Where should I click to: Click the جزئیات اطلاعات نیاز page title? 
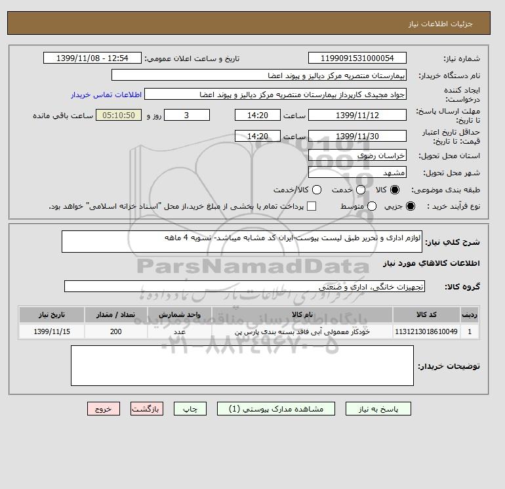pyautogui.click(x=440, y=24)
